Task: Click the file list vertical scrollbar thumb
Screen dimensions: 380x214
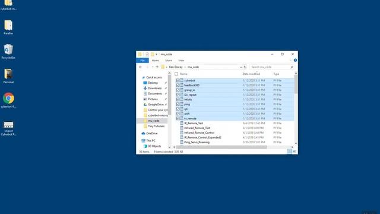Action: pyautogui.click(x=296, y=84)
